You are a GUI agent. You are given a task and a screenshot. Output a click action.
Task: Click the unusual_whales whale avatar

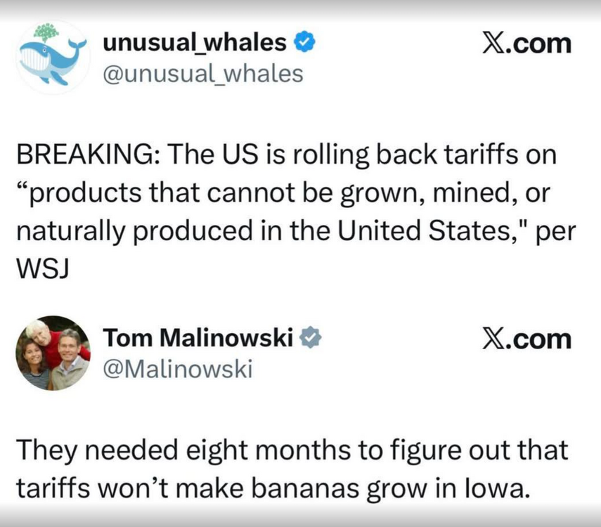pyautogui.click(x=53, y=58)
